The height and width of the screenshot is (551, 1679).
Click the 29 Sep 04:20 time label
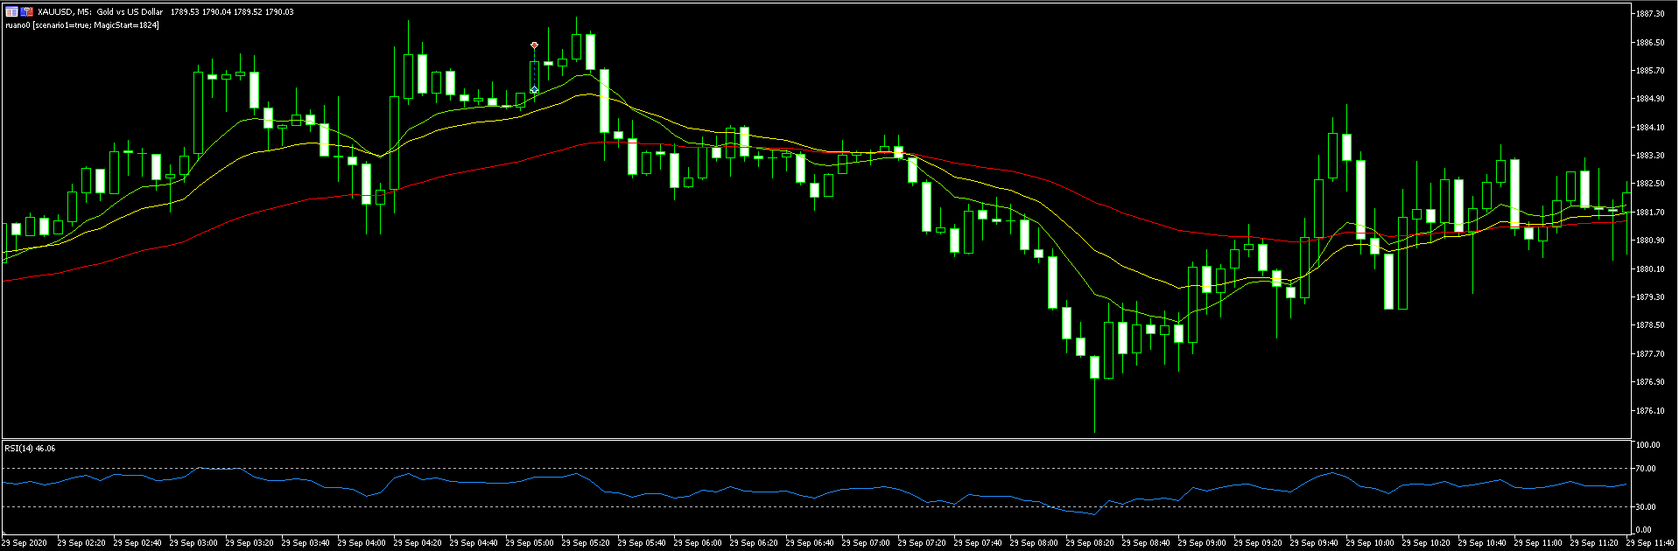pos(418,543)
